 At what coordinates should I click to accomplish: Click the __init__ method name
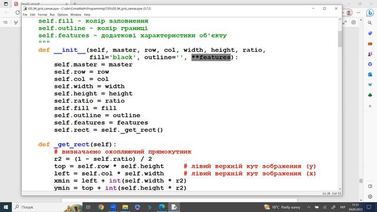coord(70,50)
